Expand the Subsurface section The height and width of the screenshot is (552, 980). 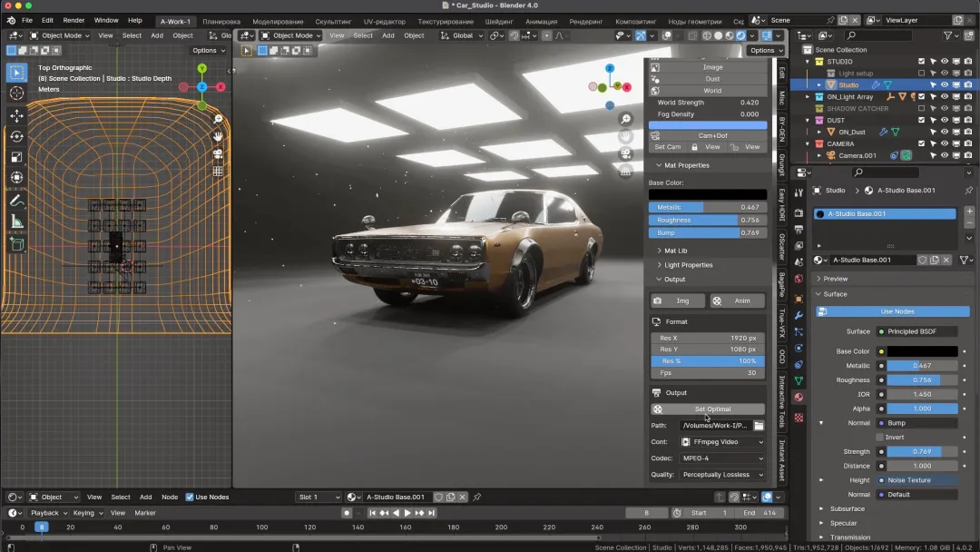848,508
